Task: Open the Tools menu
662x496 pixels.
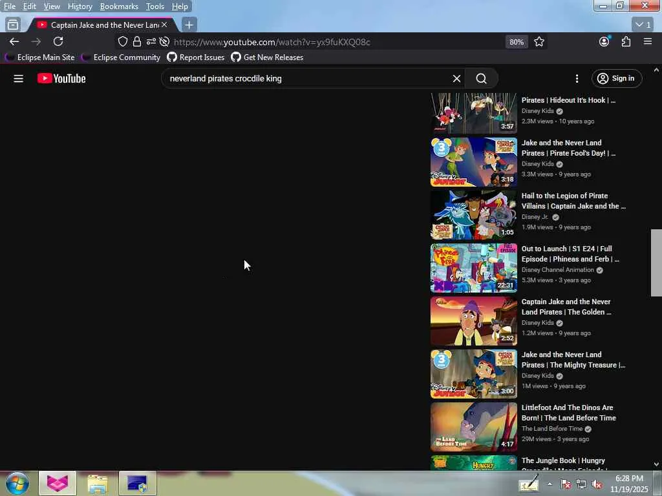Action: [155, 6]
